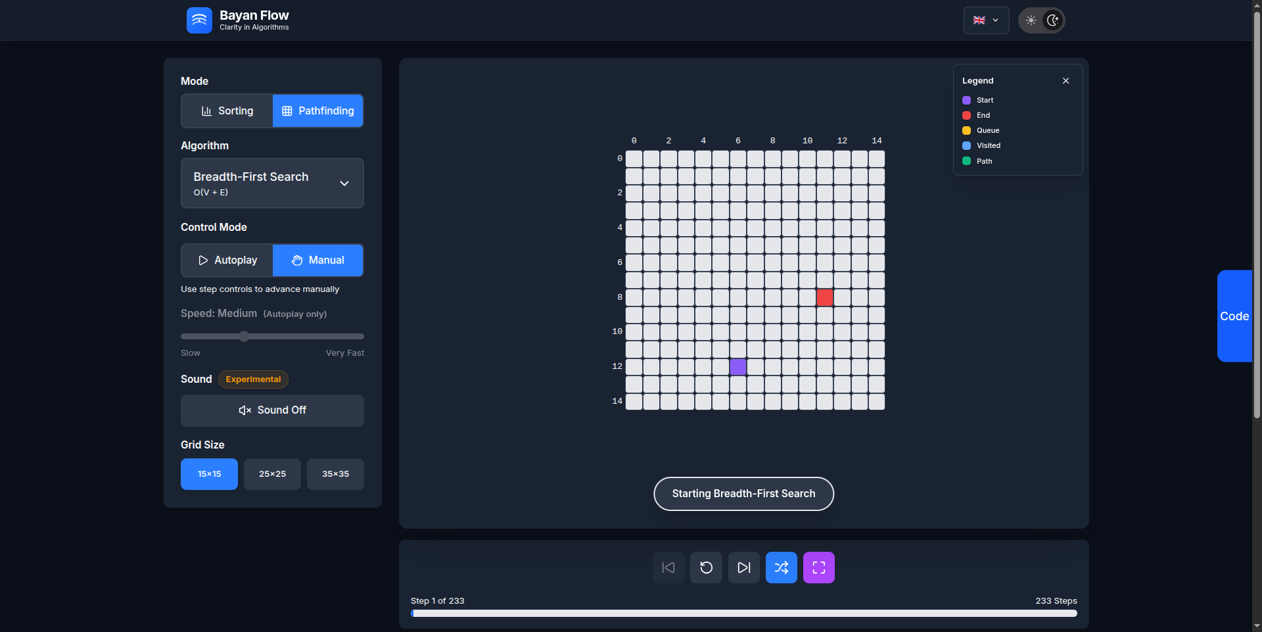Click the Starting Breadth-First Search status pill
Viewport: 1262px width, 632px height.
pos(743,494)
